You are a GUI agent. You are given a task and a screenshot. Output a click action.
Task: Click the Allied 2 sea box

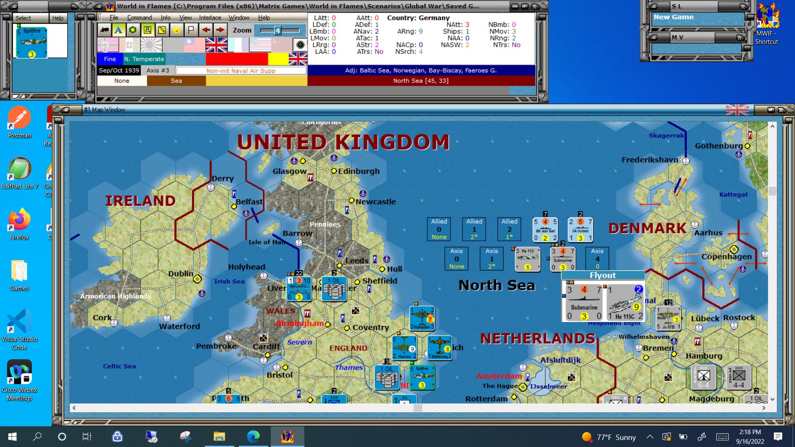(x=509, y=229)
